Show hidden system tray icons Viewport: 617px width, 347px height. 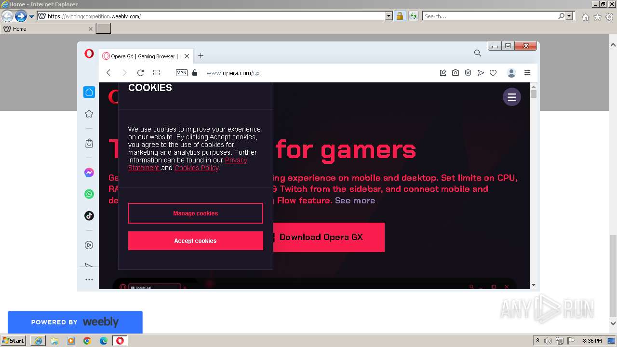click(538, 341)
